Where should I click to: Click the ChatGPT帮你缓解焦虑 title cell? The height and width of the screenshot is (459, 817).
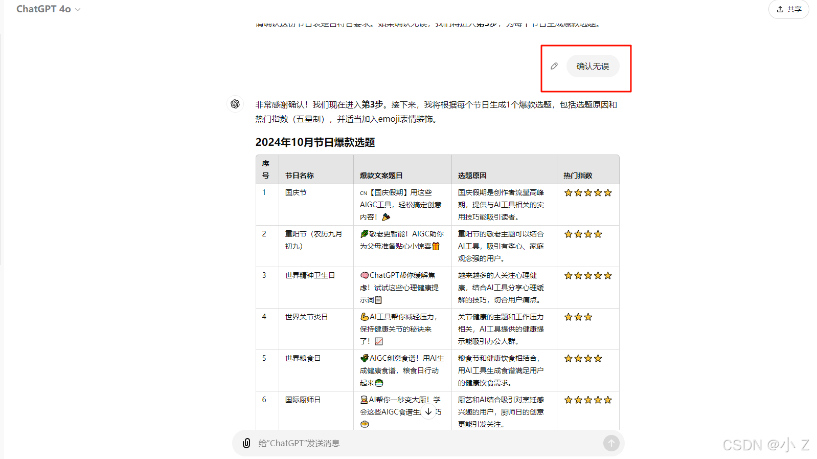(x=402, y=288)
